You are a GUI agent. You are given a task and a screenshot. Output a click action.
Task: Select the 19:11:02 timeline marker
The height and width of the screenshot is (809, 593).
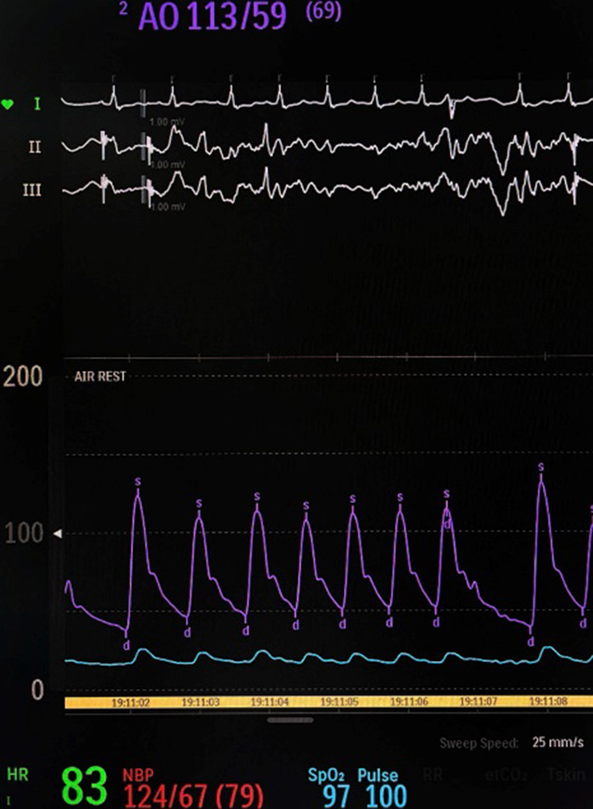130,702
